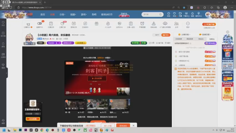Expand the 超级粉丝团 purple badge

coord(68,43)
